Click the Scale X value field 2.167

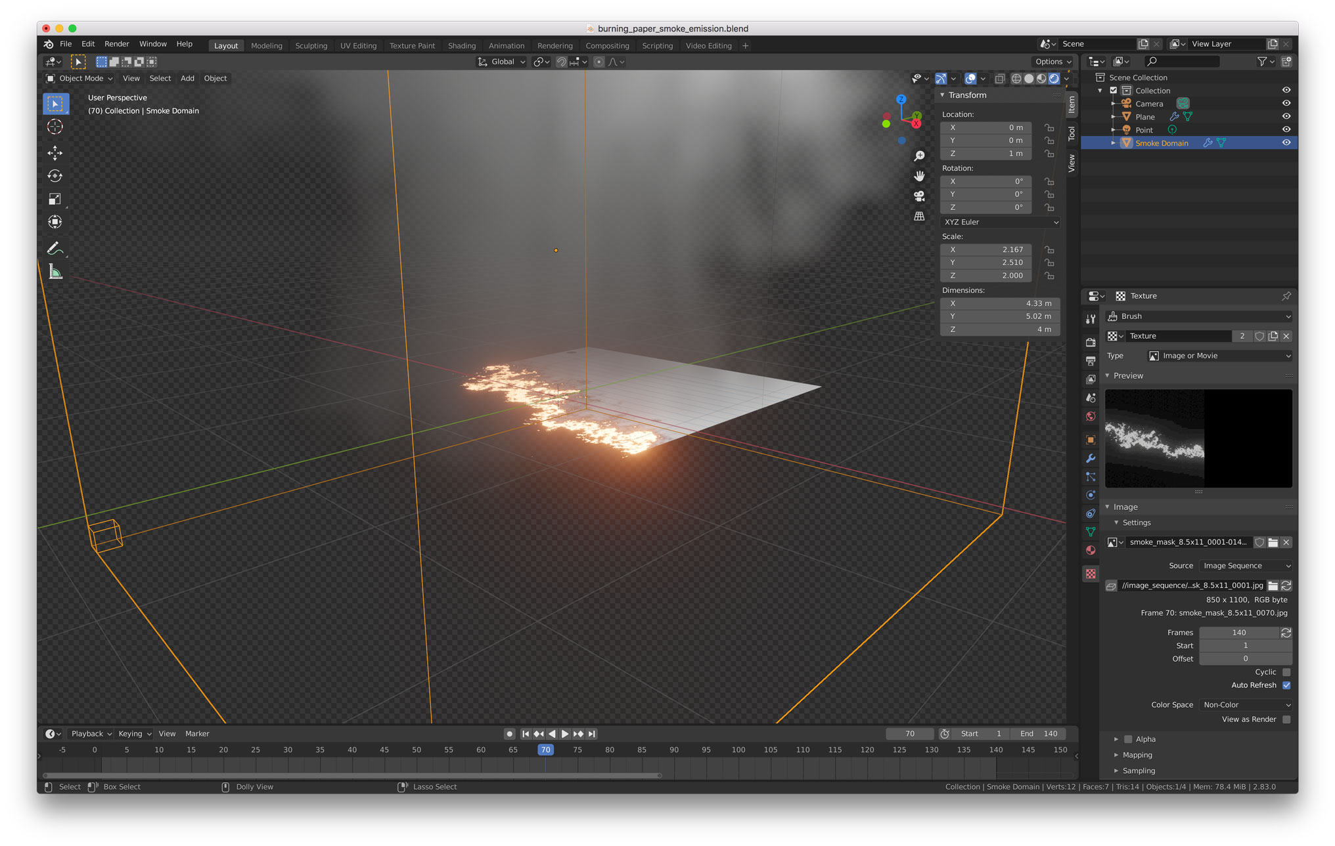(x=985, y=249)
